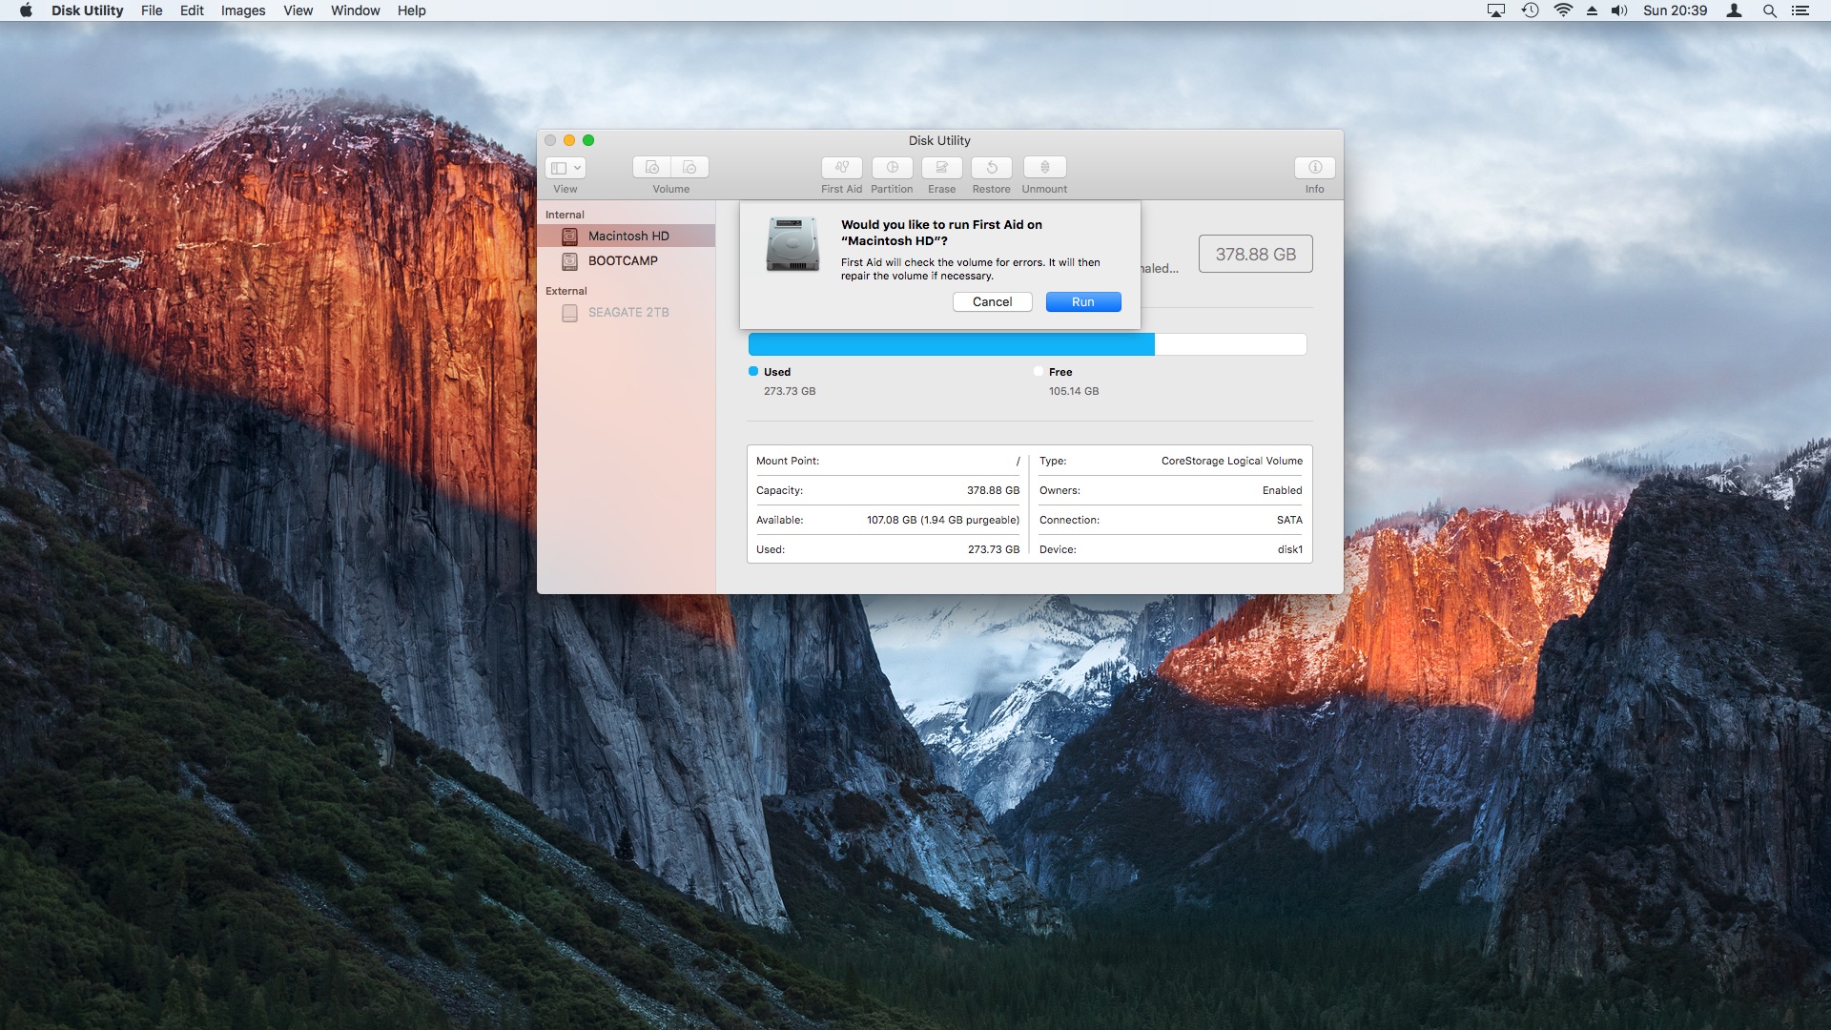Click the Macintosh HD disk icon

[x=569, y=236]
